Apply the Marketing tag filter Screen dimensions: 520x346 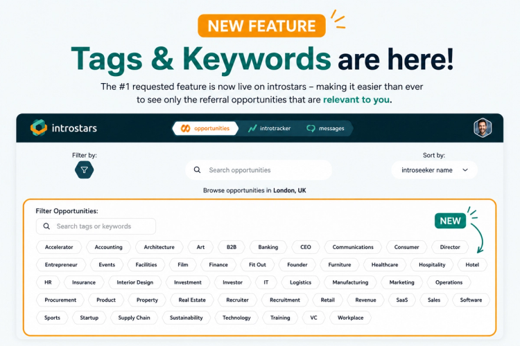[x=401, y=282]
